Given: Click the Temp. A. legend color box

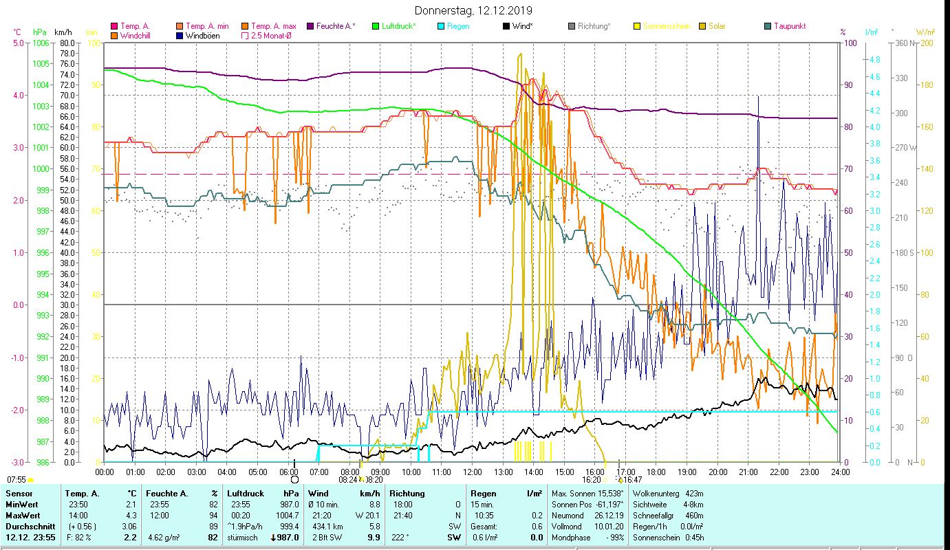Looking at the screenshot, I should coord(114,27).
